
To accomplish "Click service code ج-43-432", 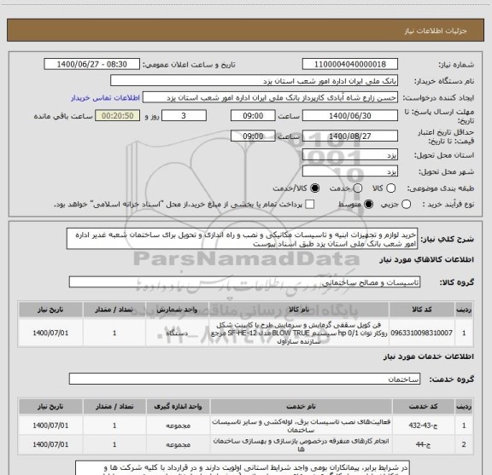I will point(423,426).
